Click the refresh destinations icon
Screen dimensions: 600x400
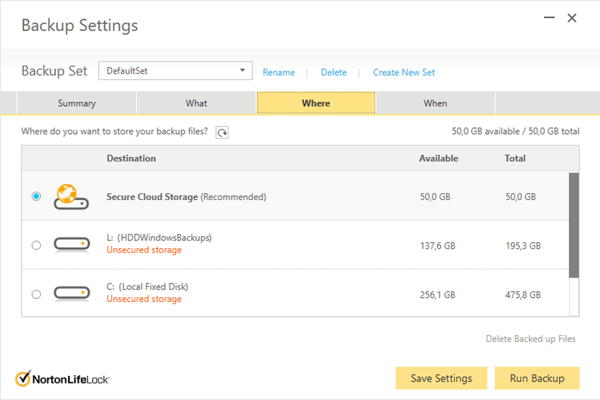222,133
